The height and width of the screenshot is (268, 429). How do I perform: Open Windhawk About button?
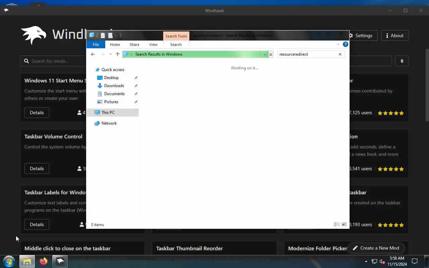point(395,36)
